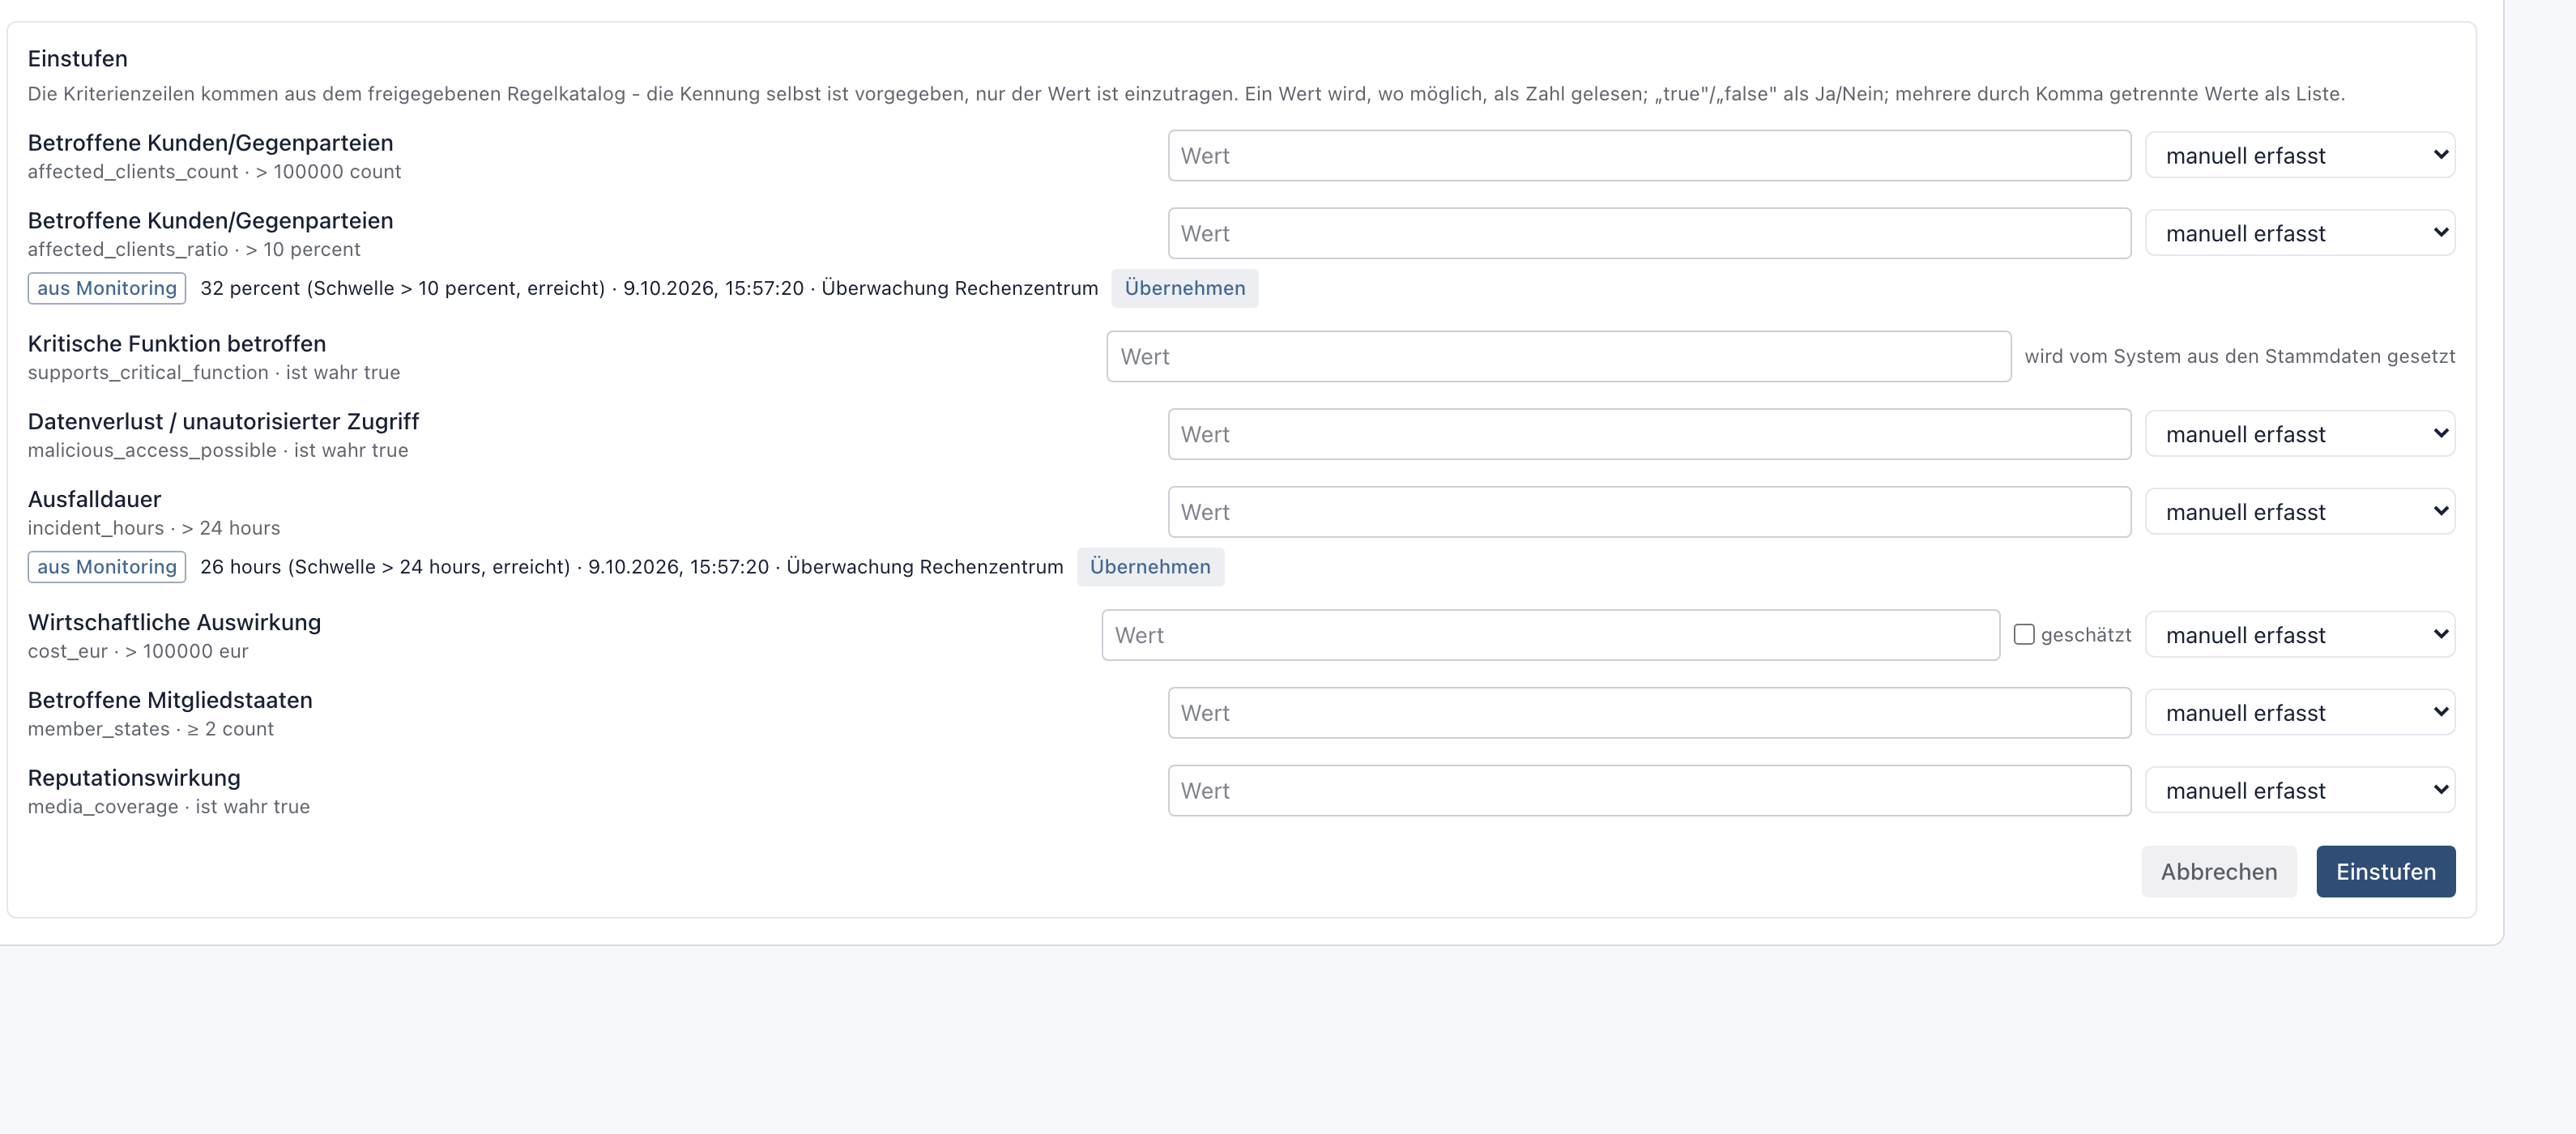Open source dropdown for affected_clients_count row

coord(2300,155)
